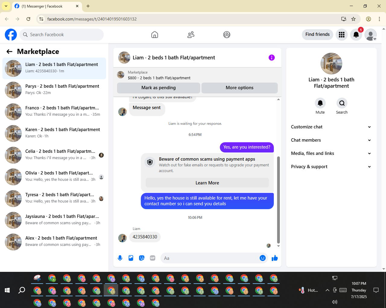Screen dimensions: 386x308
Task: Go back using the Marketplace arrow
Action: (9, 52)
